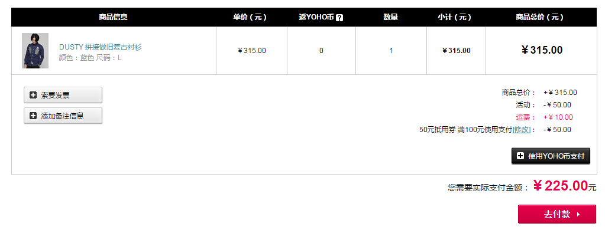Click plus icon on 使用YOHO币支付 button

[x=520, y=156]
